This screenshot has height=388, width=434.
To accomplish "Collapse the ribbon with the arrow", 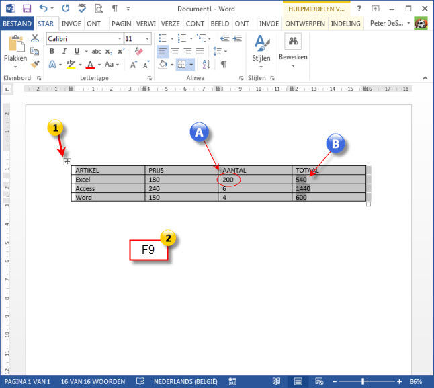I will coord(425,78).
